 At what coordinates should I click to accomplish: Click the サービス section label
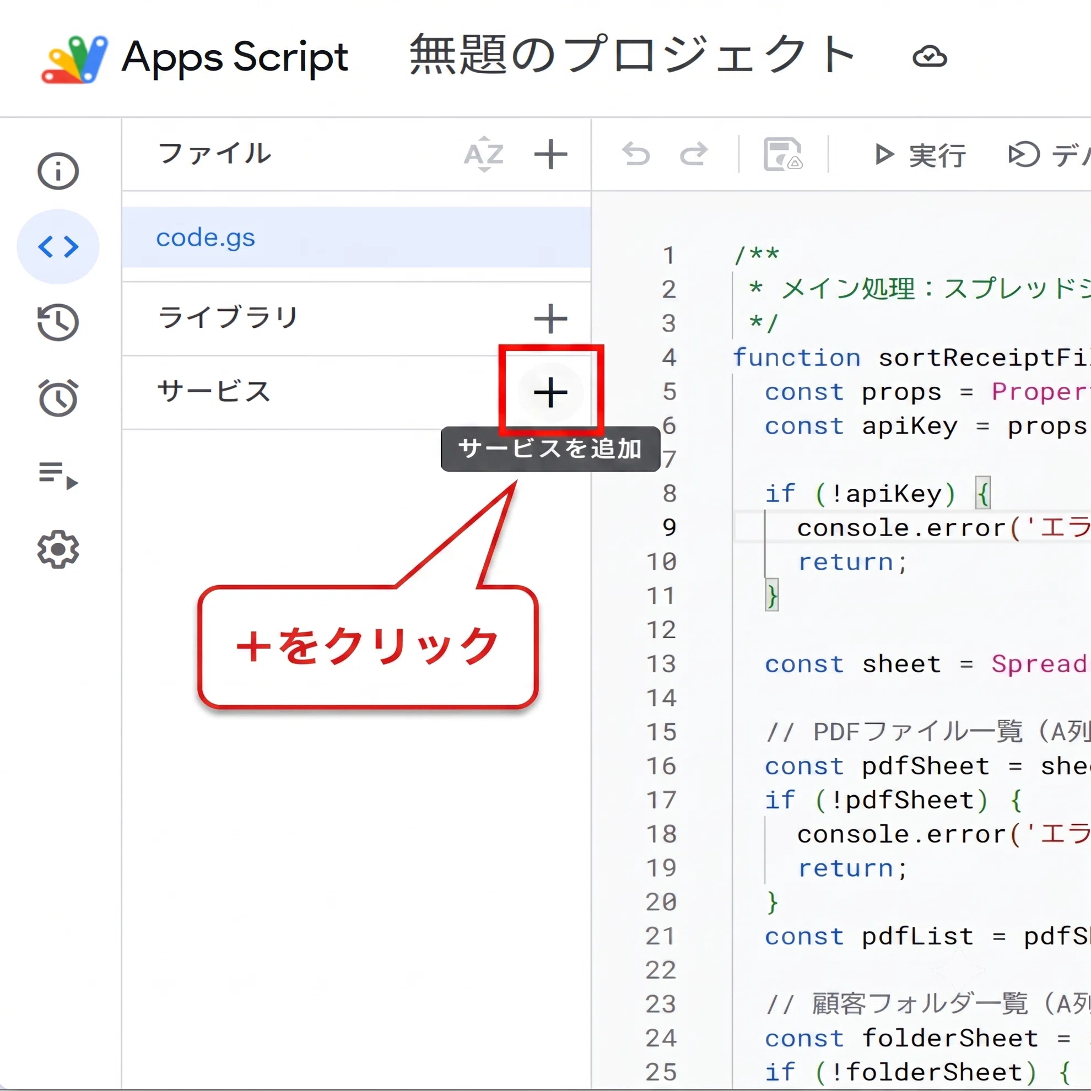pyautogui.click(x=214, y=391)
